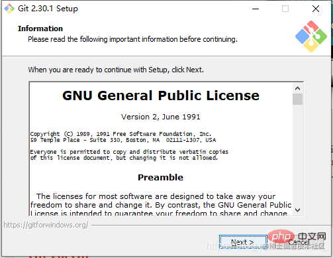333x258 pixels.
Task: Click the Preamble heading
Action: click(160, 177)
